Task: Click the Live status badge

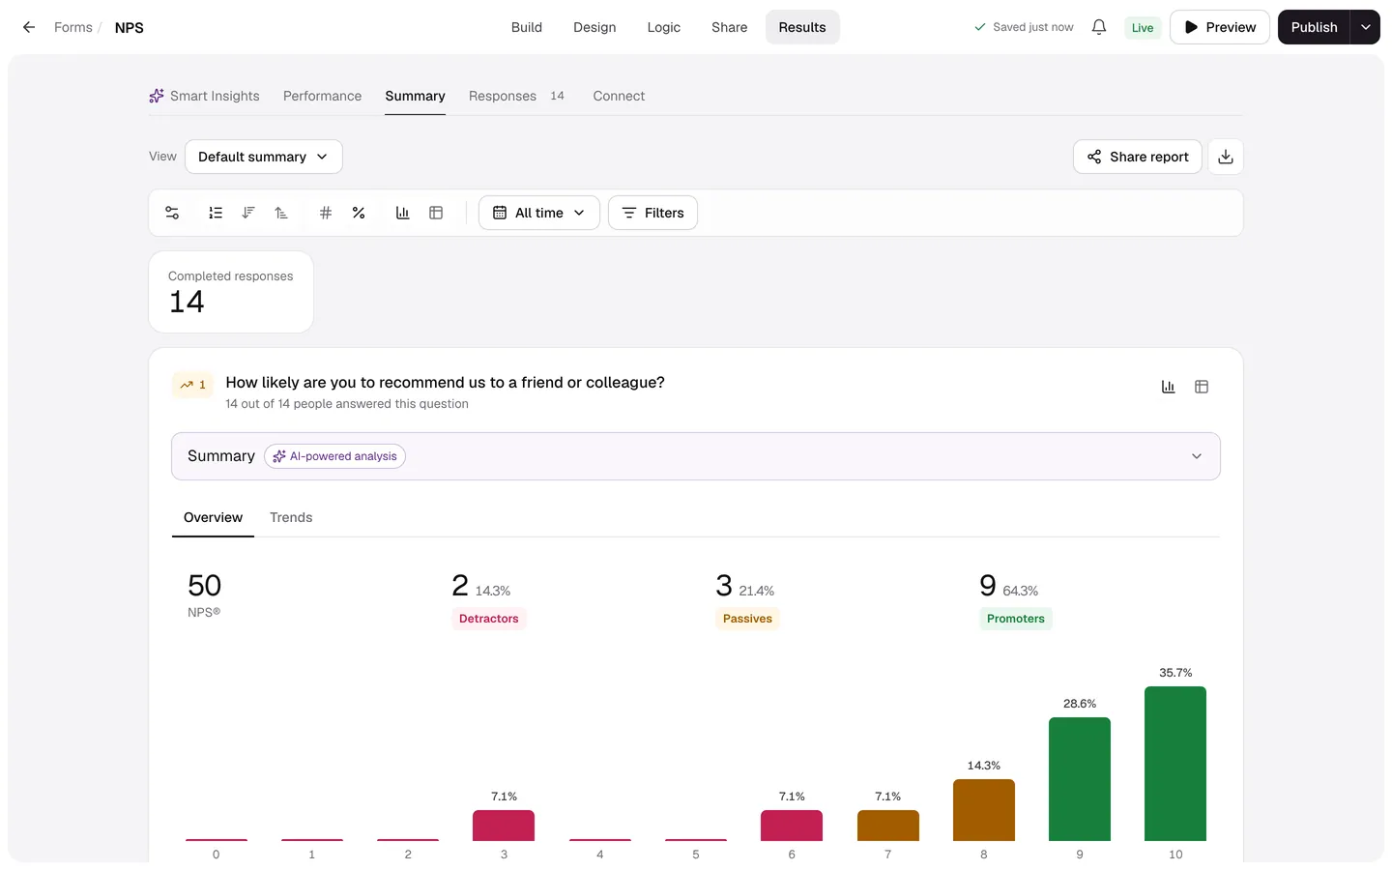Action: (x=1143, y=27)
